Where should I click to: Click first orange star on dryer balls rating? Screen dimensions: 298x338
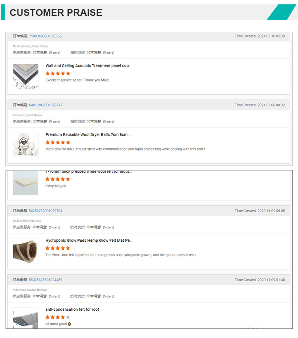coord(48,142)
